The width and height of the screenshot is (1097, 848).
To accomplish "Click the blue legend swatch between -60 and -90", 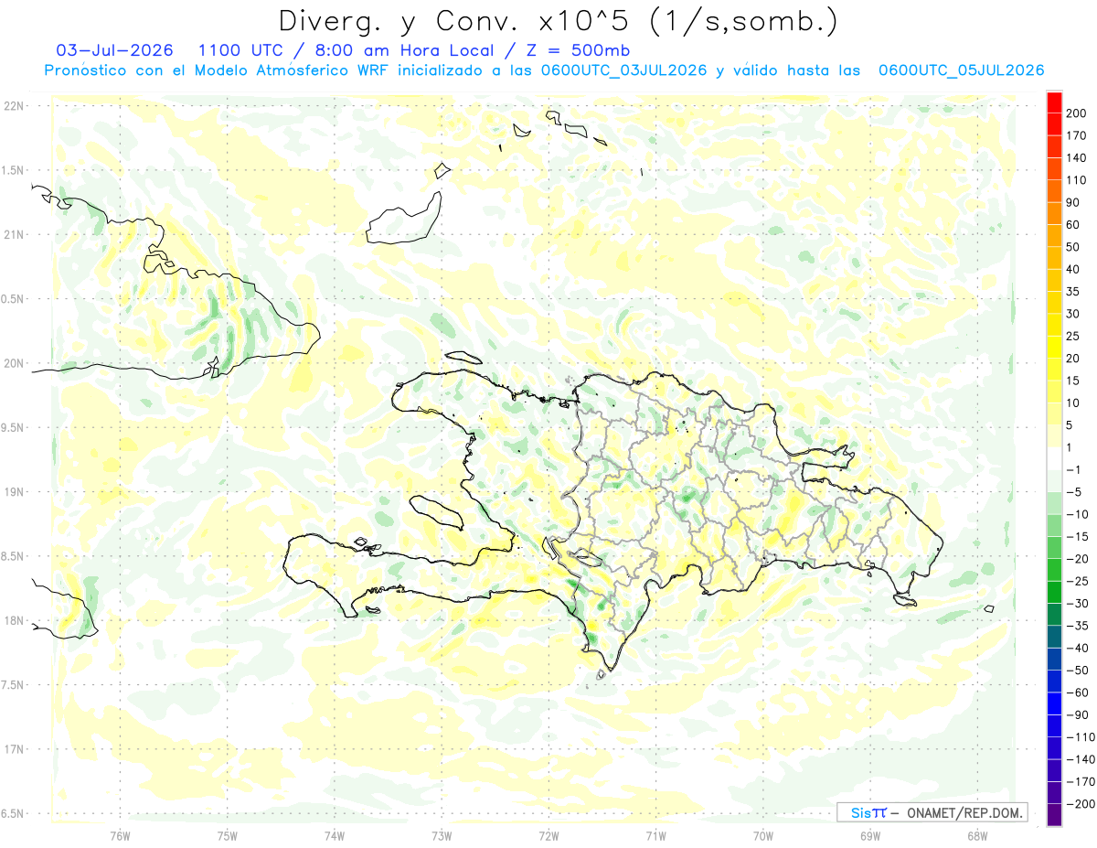I will pos(1054,703).
